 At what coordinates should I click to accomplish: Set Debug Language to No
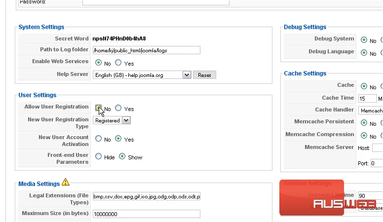click(364, 52)
